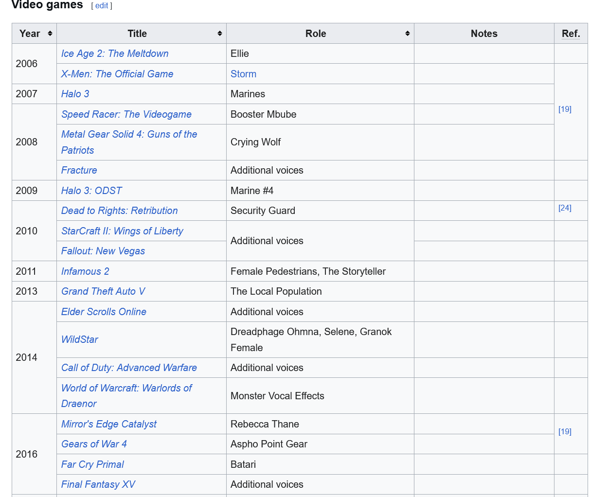
Task: Select the Ellie role cell
Action: pos(320,53)
